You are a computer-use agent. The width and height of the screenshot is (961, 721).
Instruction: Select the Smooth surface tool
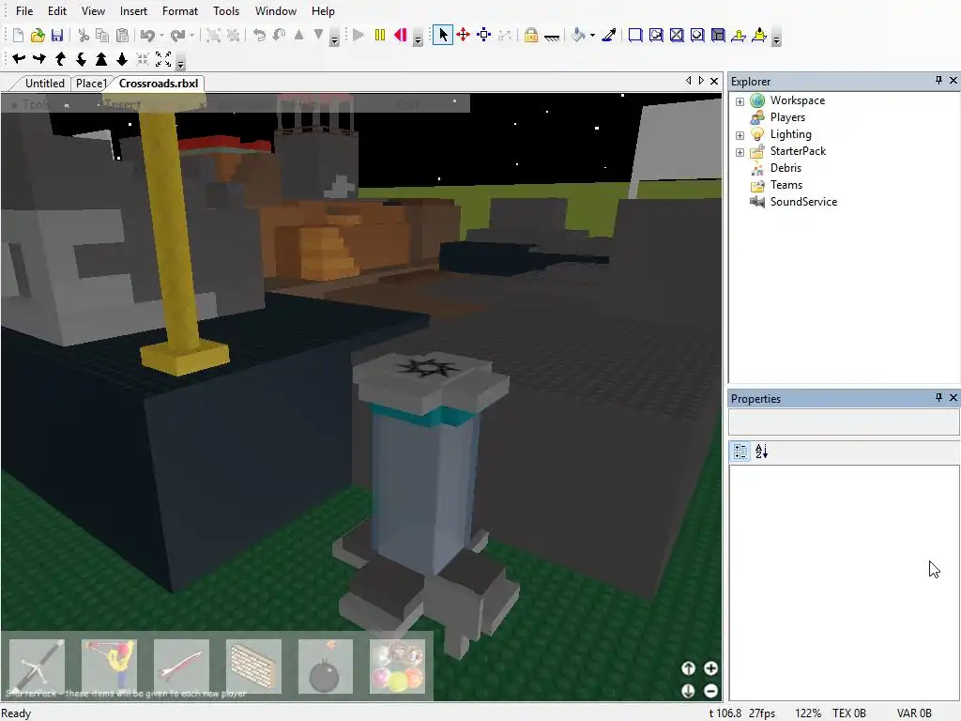635,36
